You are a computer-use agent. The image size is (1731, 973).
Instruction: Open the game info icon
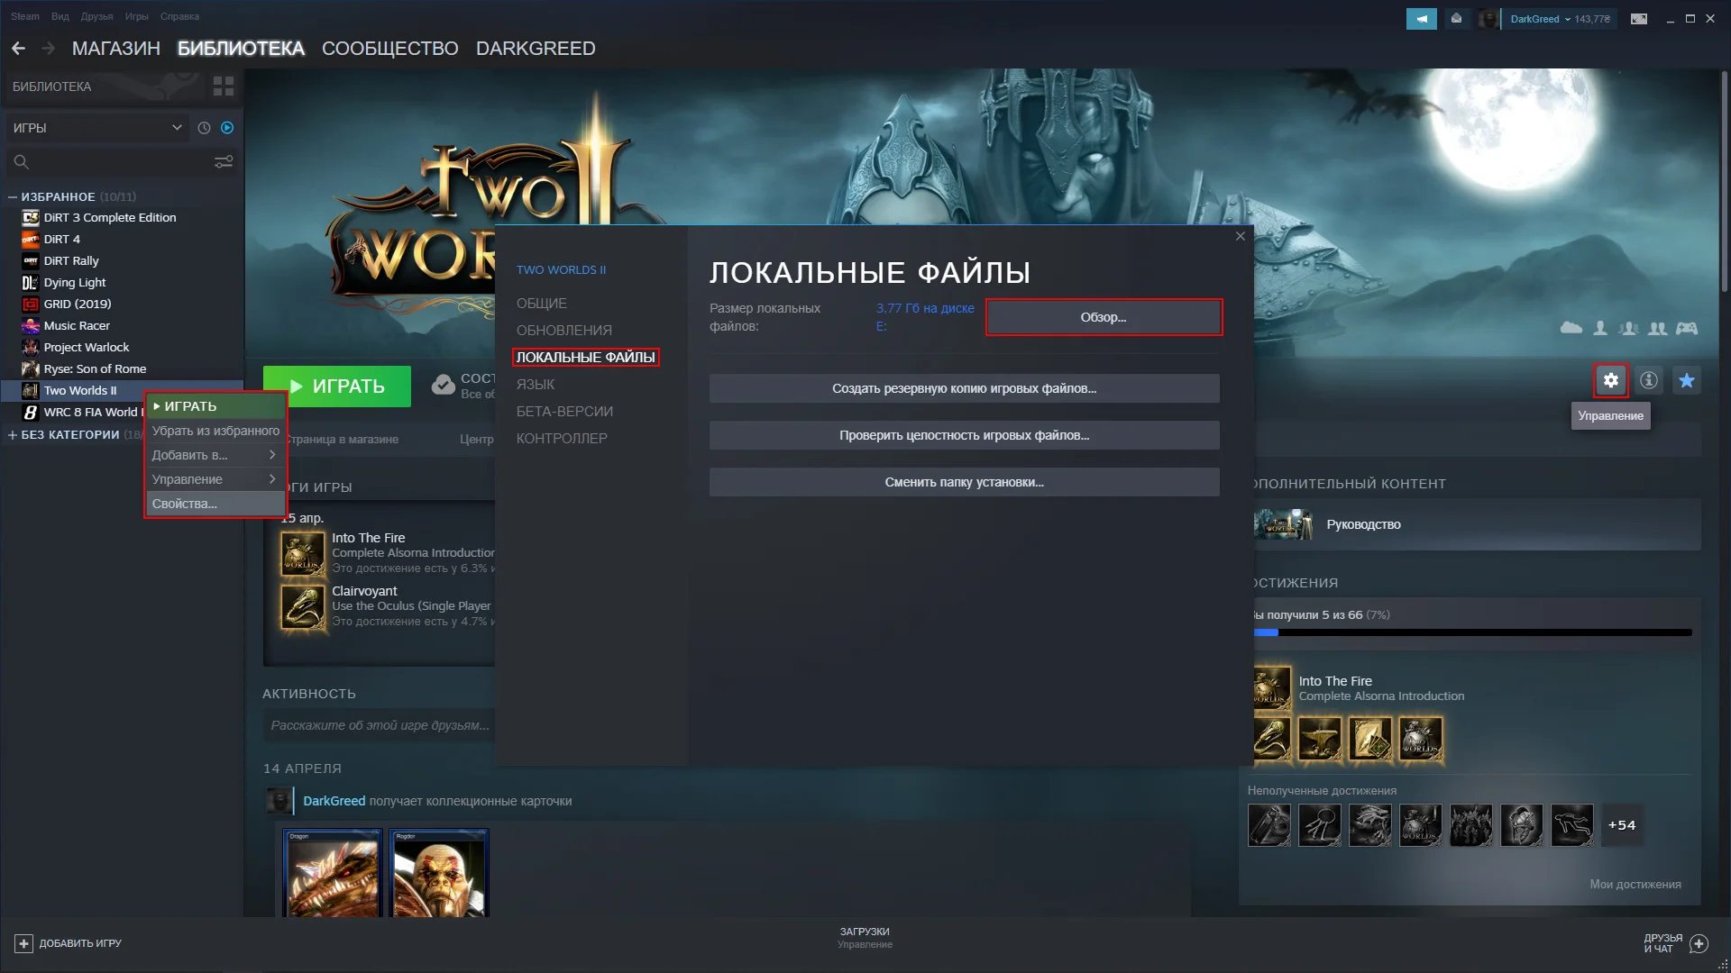click(1649, 380)
